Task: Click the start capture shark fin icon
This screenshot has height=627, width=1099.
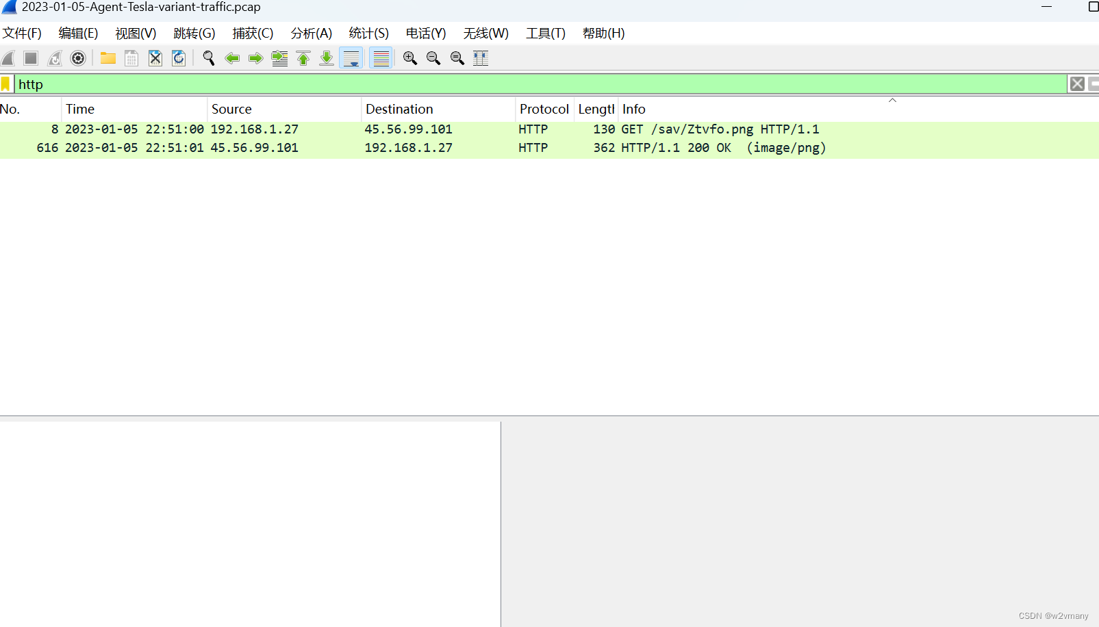Action: click(8, 58)
